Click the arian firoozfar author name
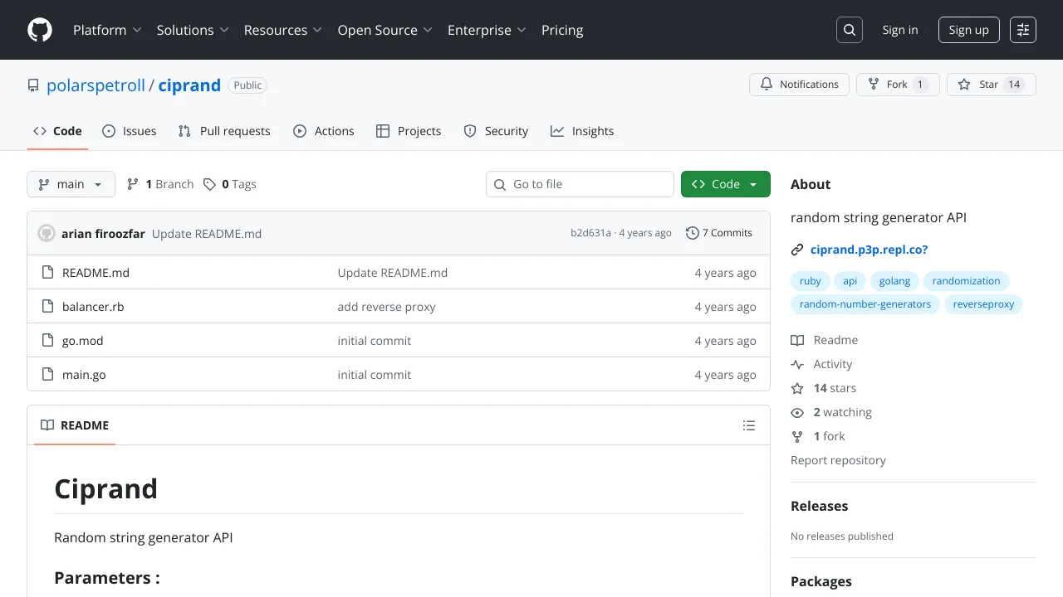 [x=103, y=234]
